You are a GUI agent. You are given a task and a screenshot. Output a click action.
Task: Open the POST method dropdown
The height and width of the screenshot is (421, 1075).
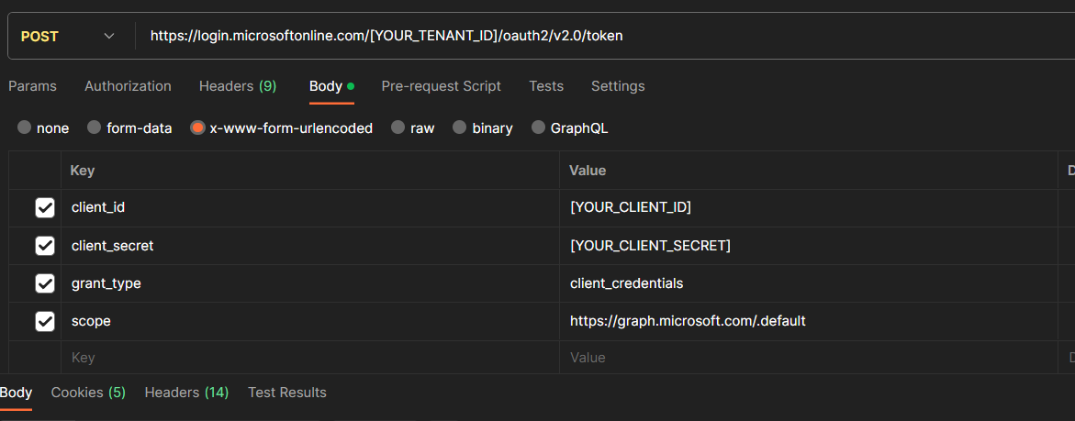[x=69, y=36]
